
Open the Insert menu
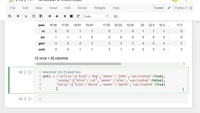point(53,8)
